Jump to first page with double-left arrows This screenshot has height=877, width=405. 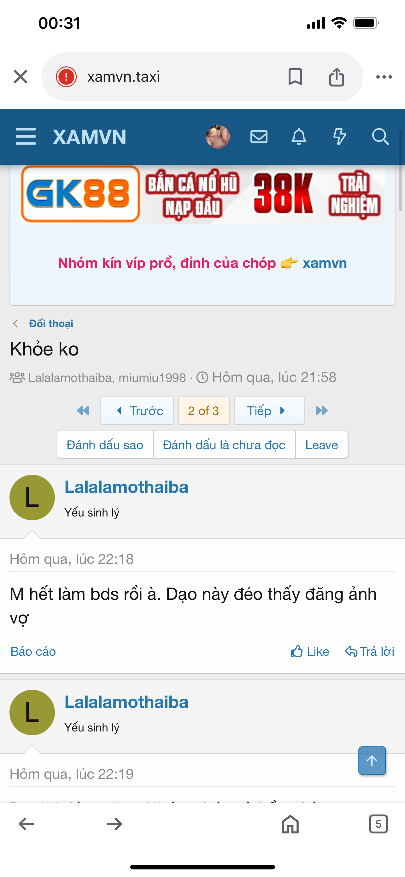coord(83,411)
